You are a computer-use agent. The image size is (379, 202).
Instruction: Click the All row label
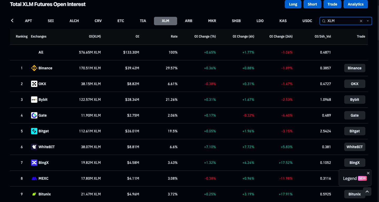pyautogui.click(x=41, y=52)
